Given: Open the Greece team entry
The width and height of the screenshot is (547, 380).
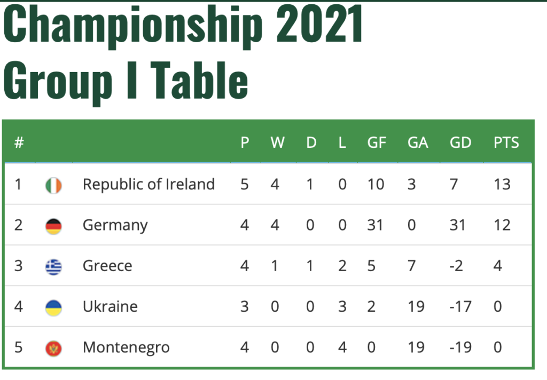Looking at the screenshot, I should pos(107,266).
